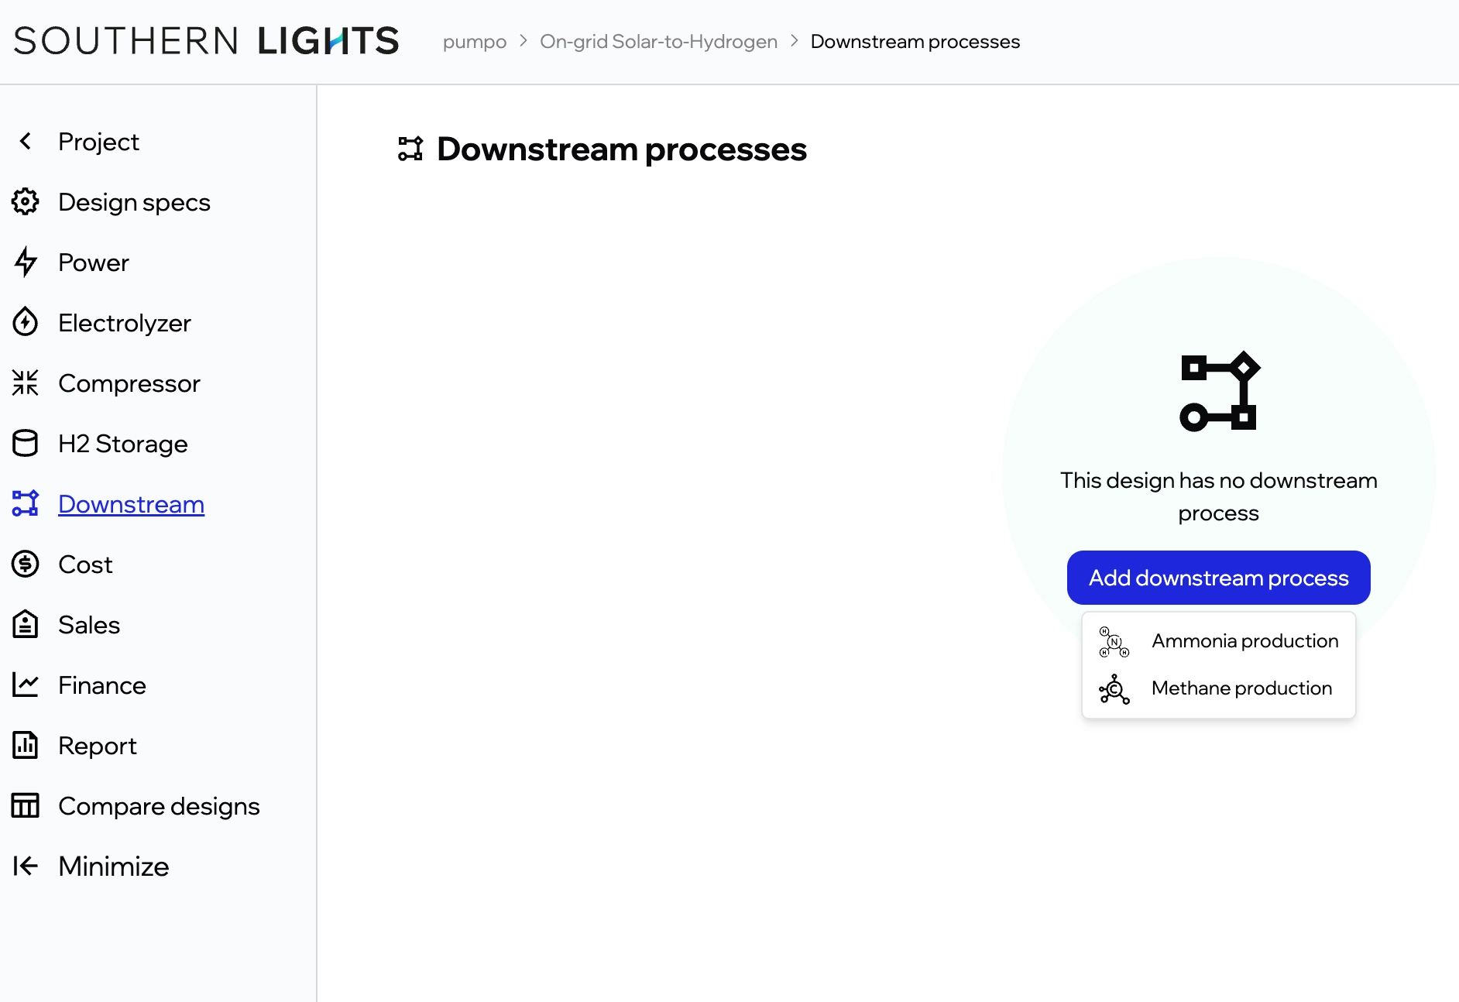Click the Finance line chart icon
1459x1002 pixels.
[25, 685]
